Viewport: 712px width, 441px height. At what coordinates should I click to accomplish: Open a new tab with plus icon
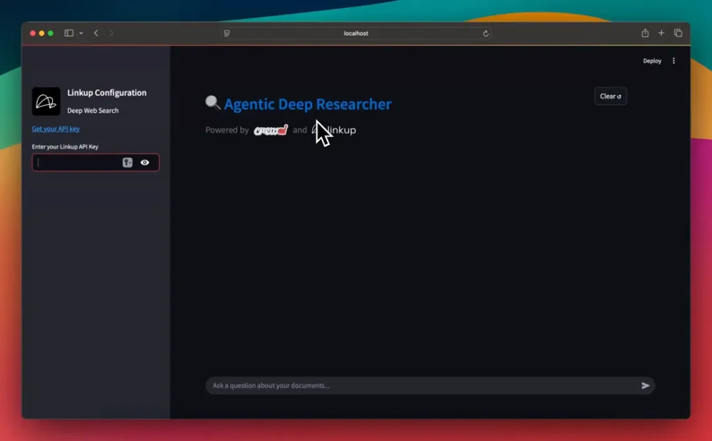[661, 33]
